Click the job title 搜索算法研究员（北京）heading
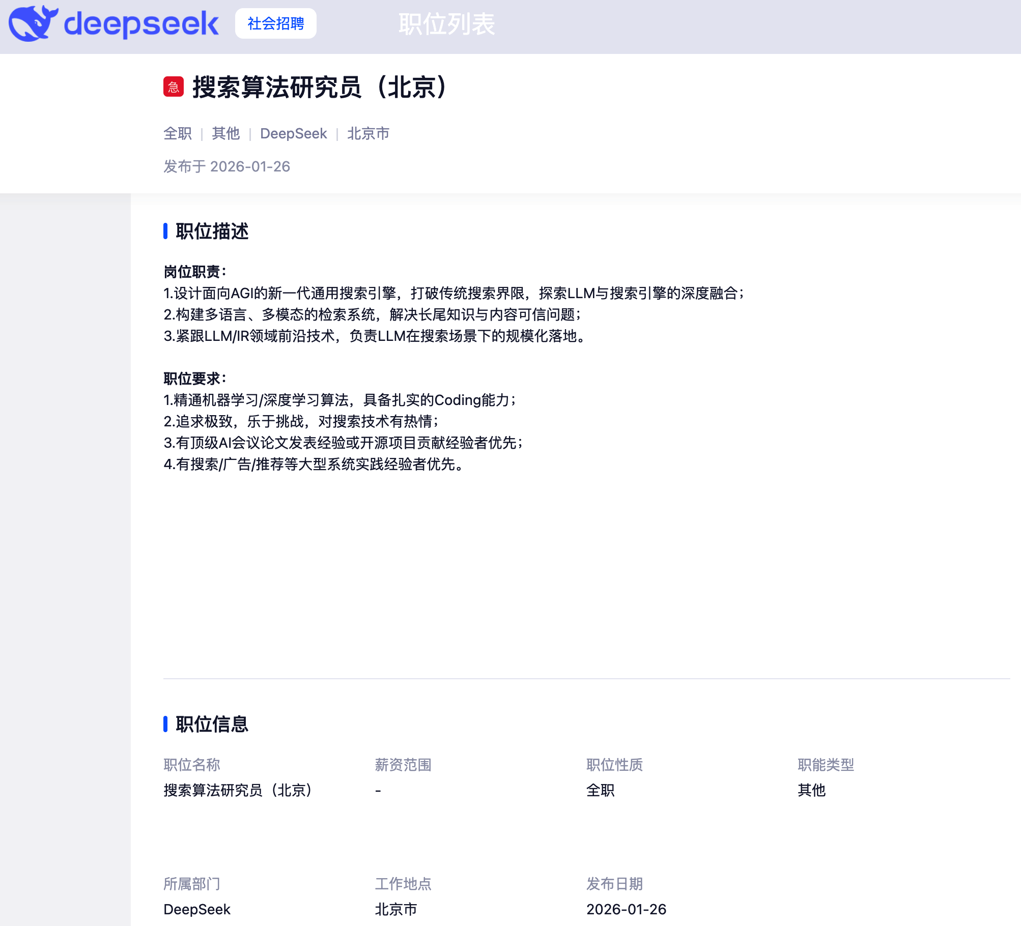 click(320, 87)
